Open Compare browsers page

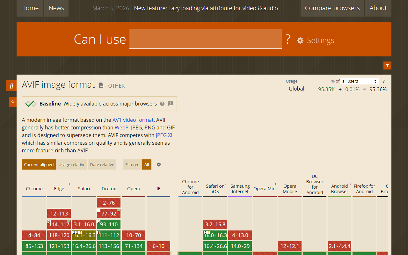tap(332, 8)
